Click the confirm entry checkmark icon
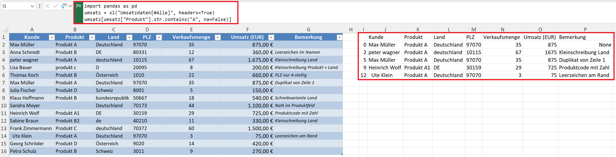Image resolution: width=616 pixels, height=157 pixels. click(55, 6)
